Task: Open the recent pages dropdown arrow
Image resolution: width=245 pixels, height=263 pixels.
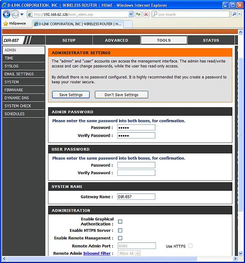Action: click(22, 15)
